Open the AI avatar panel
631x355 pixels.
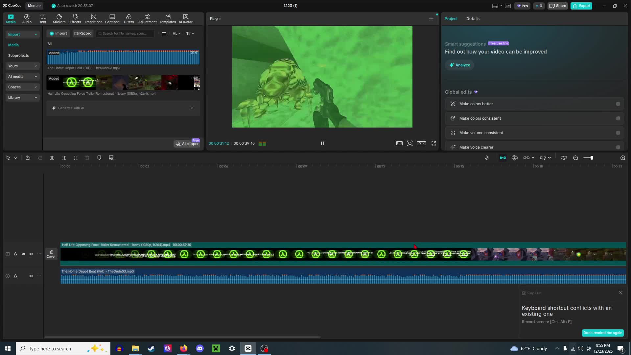point(186,19)
